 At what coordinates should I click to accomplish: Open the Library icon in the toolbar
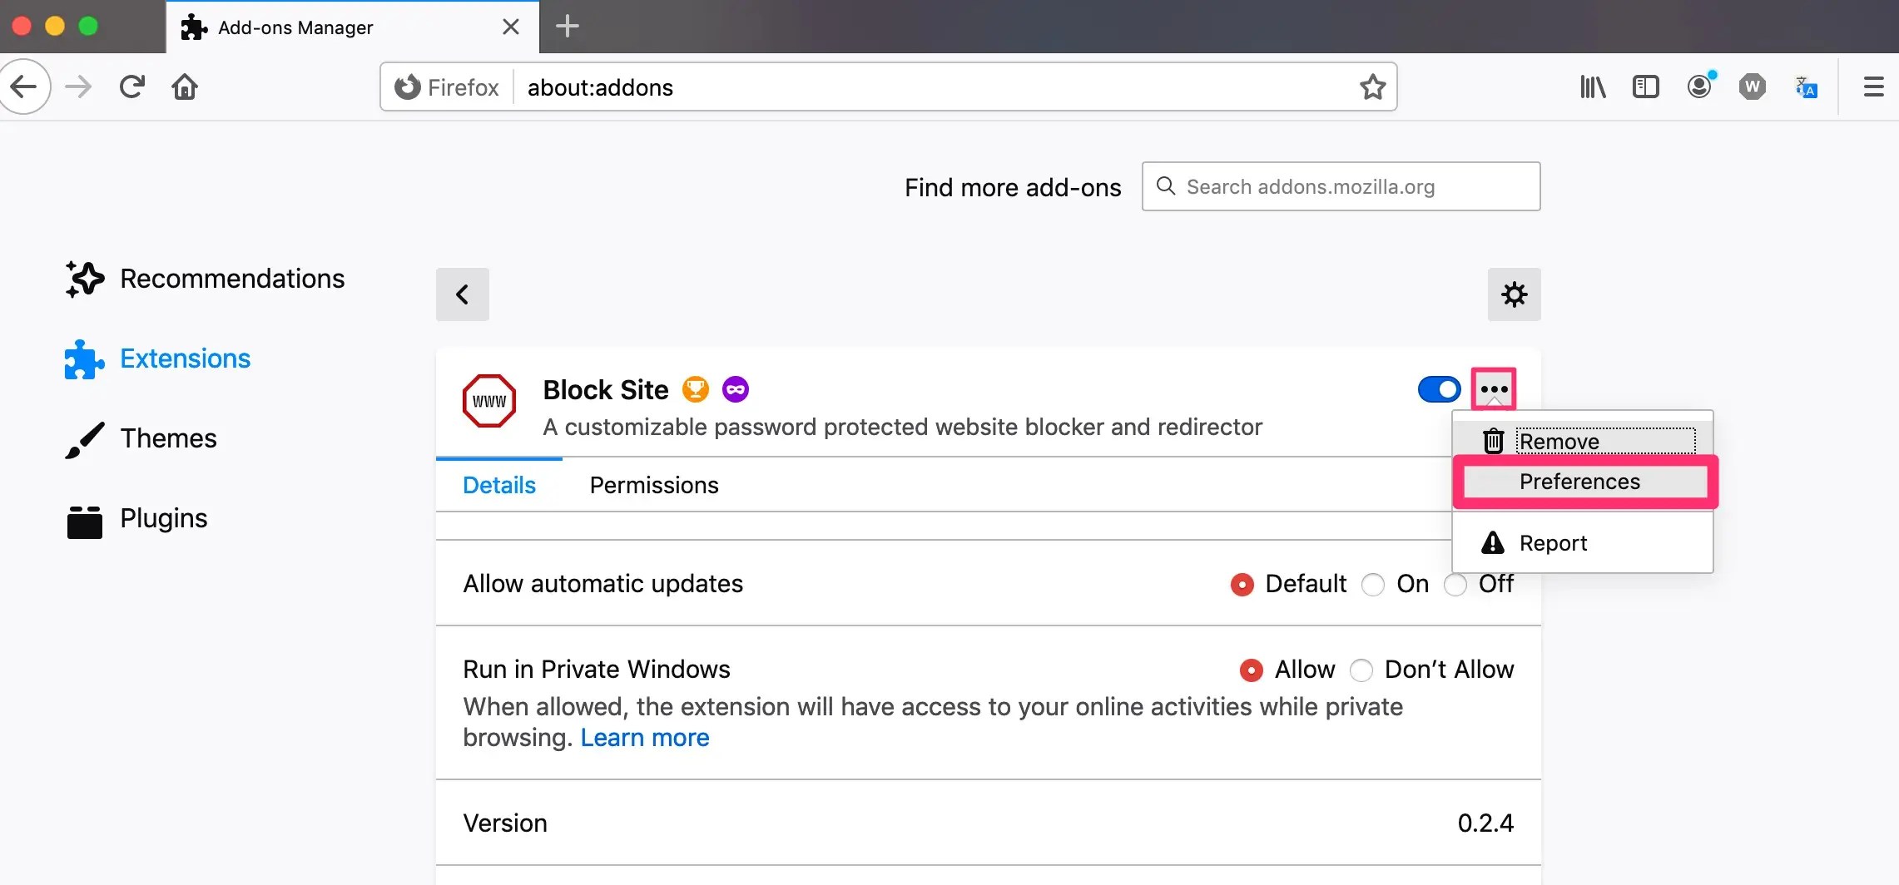point(1592,87)
